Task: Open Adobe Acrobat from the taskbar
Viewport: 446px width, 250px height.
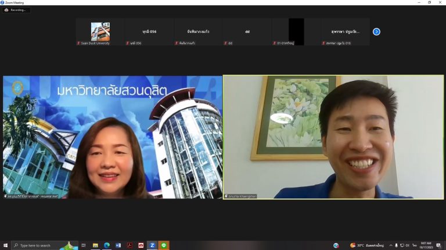Action: click(x=130, y=245)
